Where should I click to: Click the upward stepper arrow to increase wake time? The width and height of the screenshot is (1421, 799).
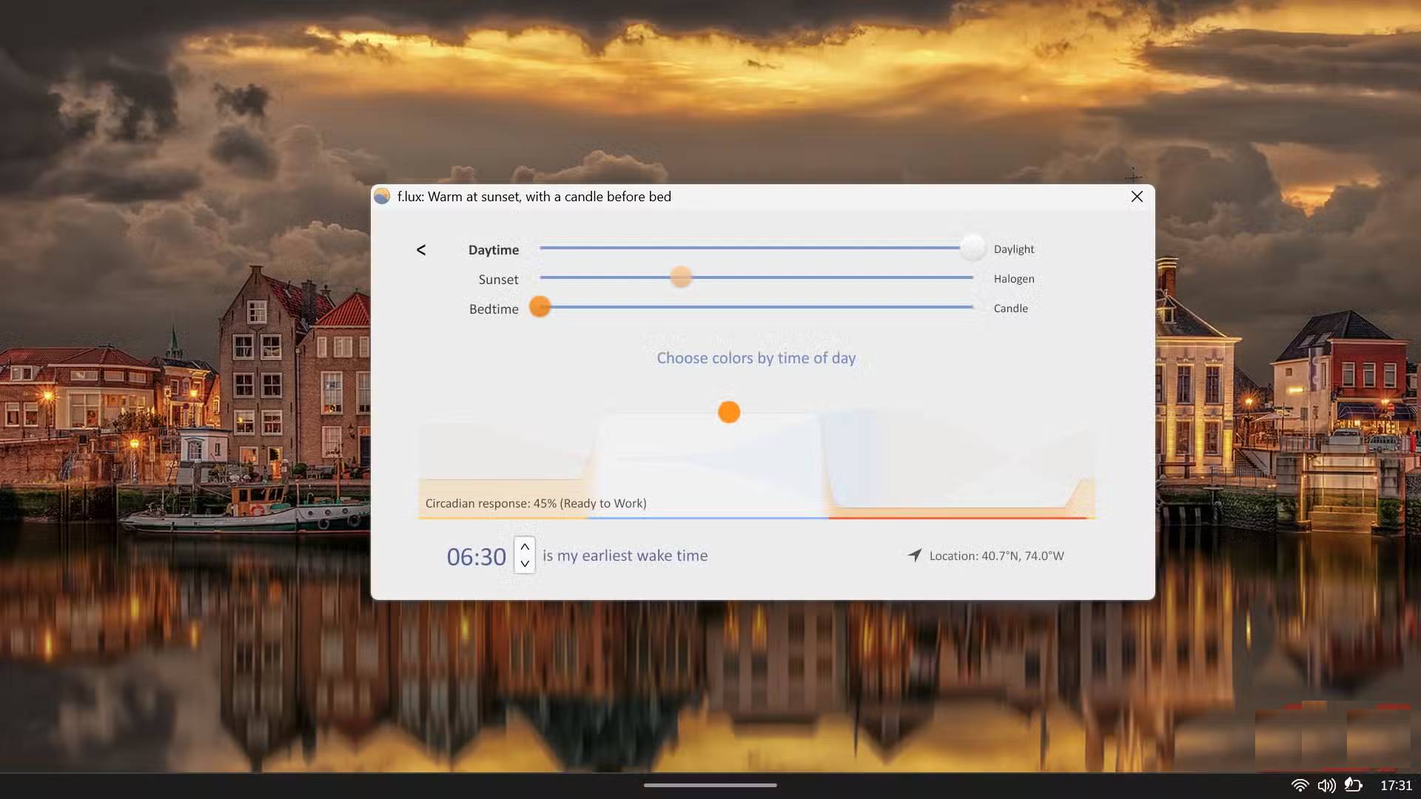pos(524,546)
